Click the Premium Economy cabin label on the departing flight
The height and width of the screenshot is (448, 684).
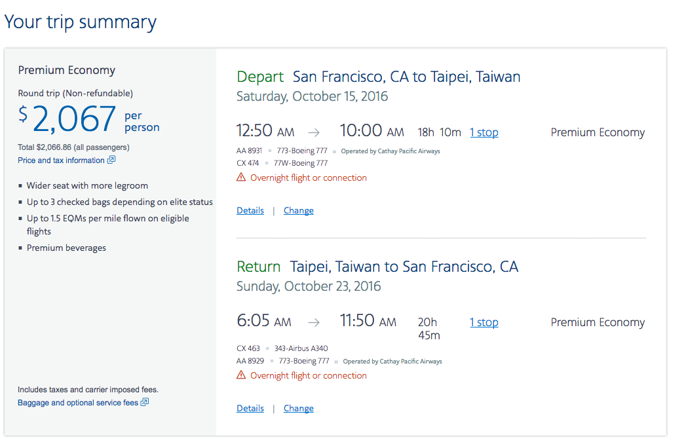coord(598,132)
